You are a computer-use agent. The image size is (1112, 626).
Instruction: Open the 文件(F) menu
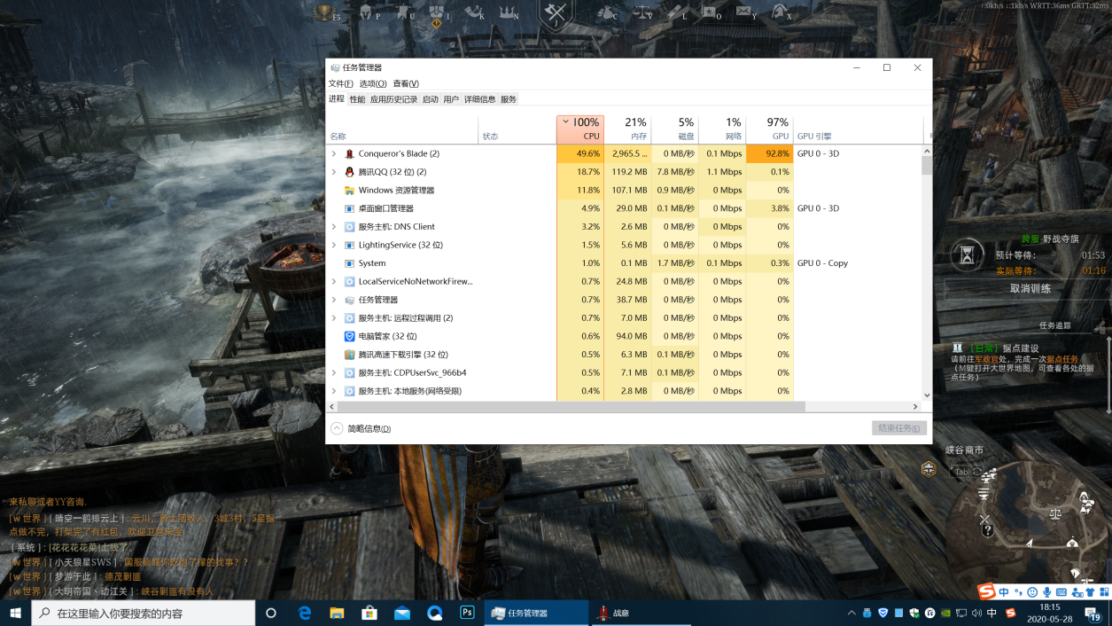point(341,83)
